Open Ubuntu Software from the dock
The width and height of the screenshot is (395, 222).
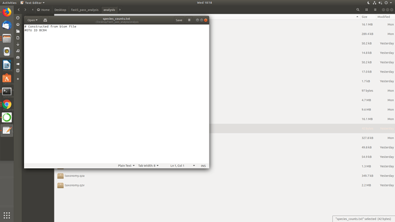(x=7, y=78)
